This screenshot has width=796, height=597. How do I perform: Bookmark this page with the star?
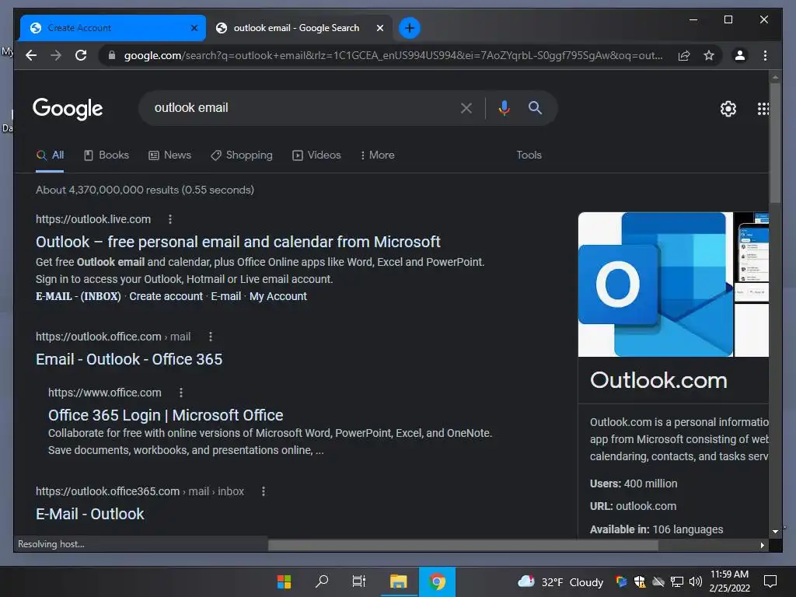pos(709,55)
